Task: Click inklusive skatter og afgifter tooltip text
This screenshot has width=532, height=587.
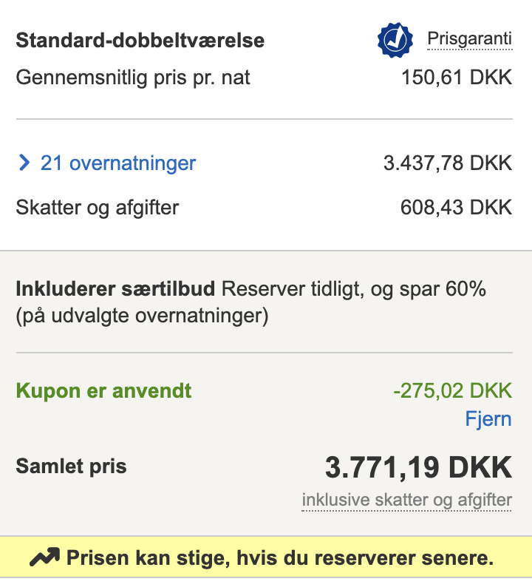Action: [406, 501]
